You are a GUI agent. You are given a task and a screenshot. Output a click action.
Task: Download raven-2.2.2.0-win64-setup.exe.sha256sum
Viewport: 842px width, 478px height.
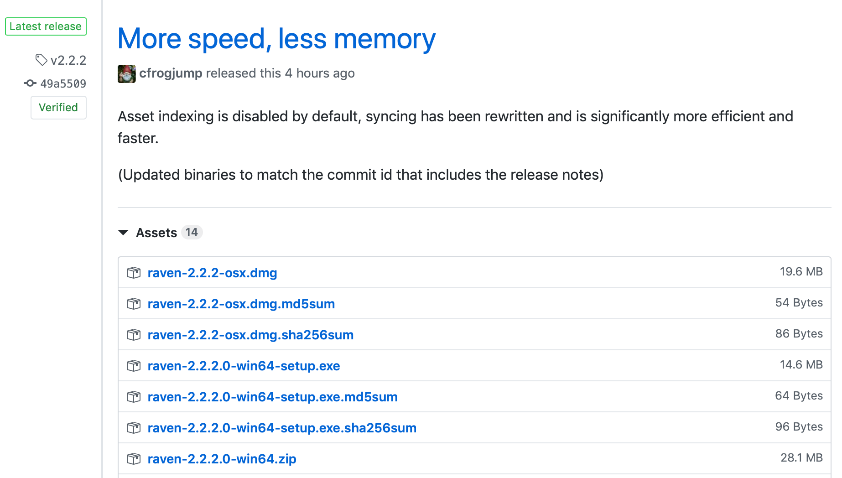click(x=282, y=428)
